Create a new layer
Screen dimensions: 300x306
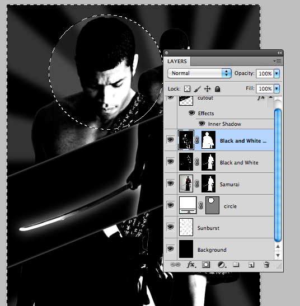point(251,265)
